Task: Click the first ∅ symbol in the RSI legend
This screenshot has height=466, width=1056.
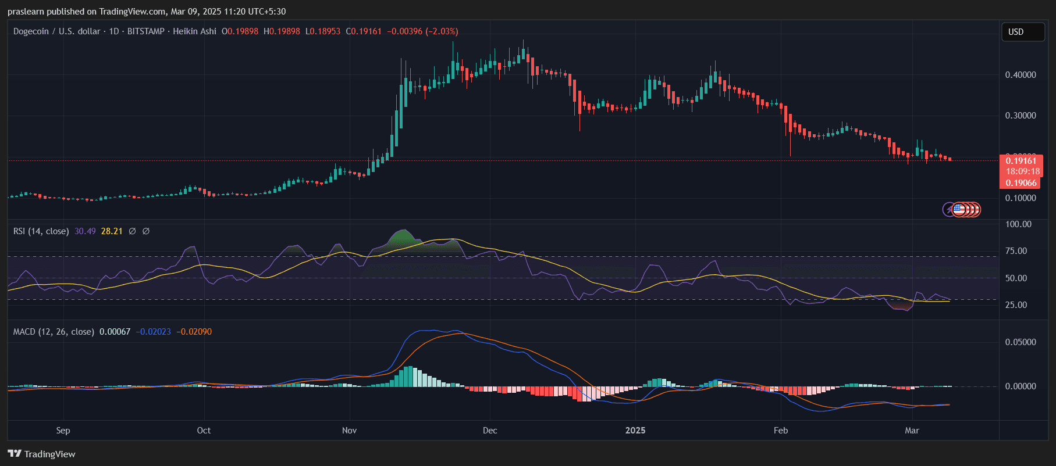Action: click(132, 231)
